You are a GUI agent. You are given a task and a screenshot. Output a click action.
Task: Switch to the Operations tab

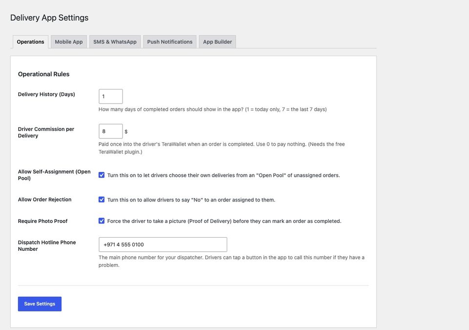click(x=30, y=42)
